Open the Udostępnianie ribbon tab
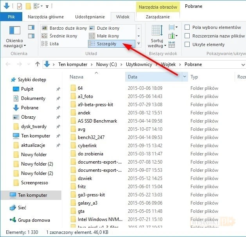Image resolution: width=246 pixels, height=237 pixels. tap(90, 17)
